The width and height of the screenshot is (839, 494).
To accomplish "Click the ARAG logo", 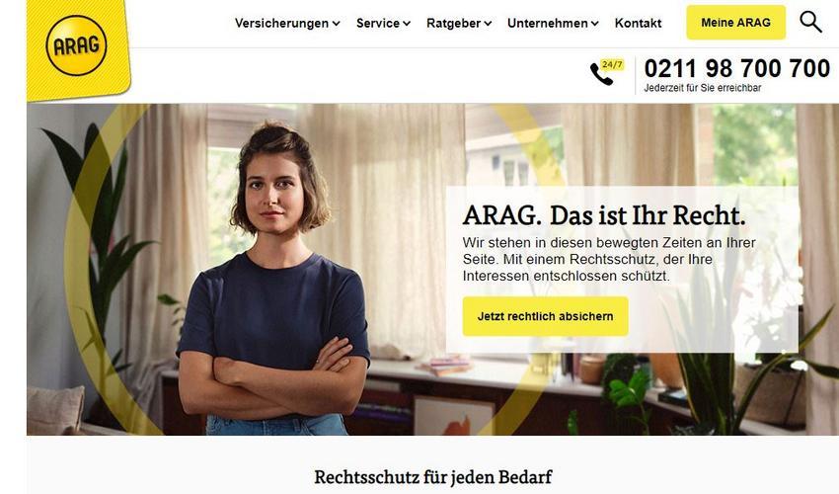I will coord(77,45).
